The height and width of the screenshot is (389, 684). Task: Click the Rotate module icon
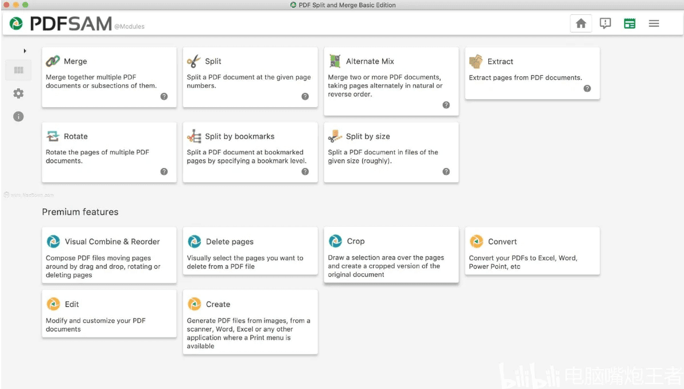tap(53, 136)
